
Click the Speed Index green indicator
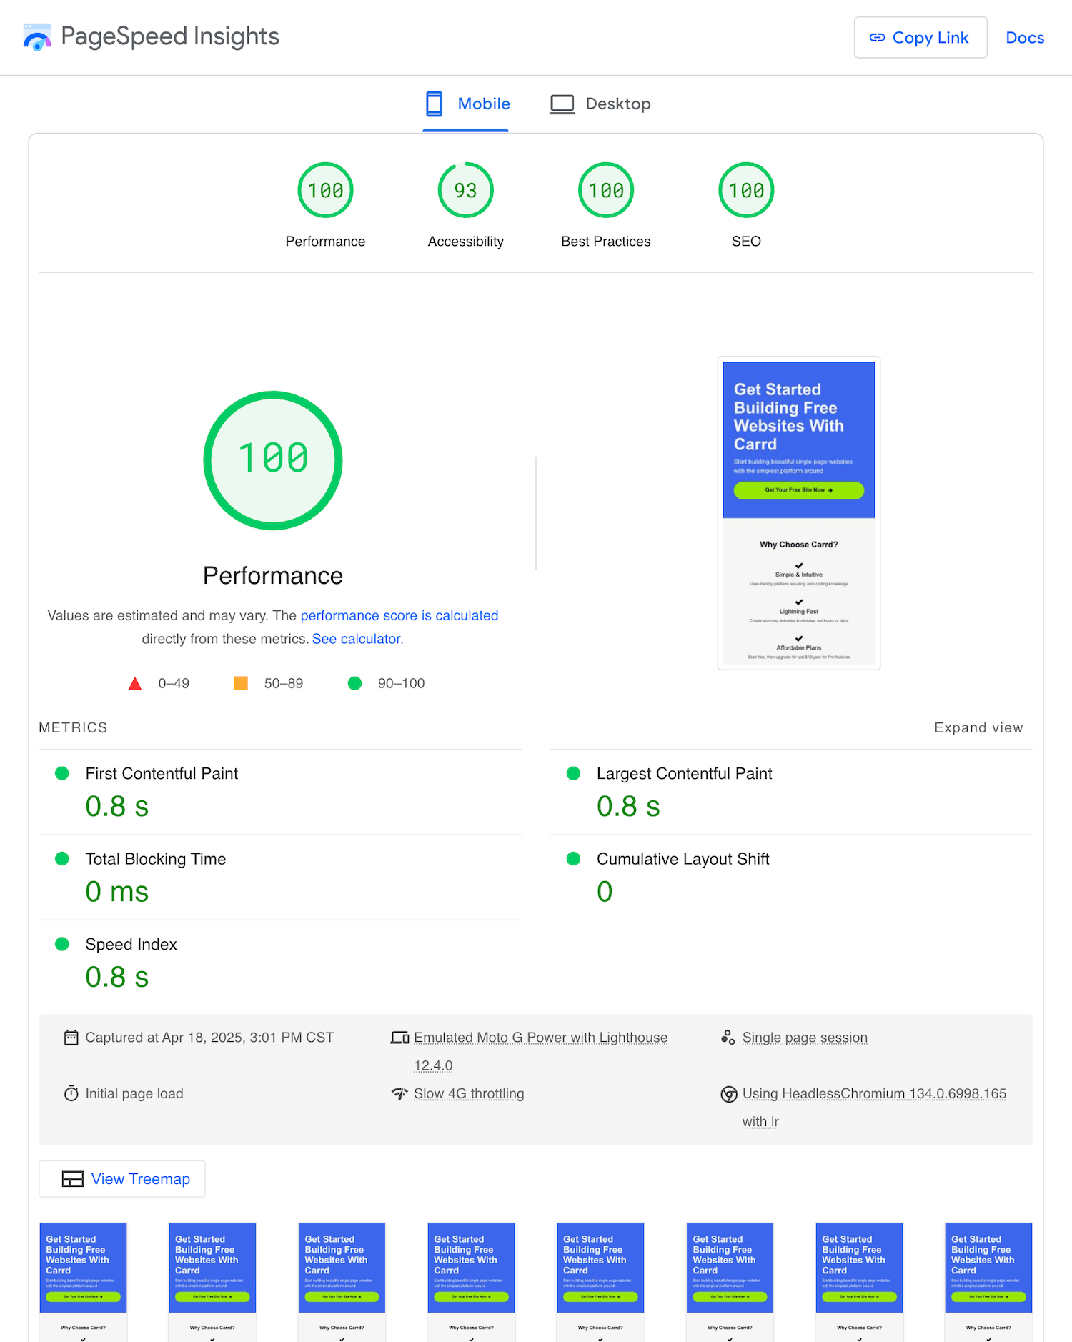pyautogui.click(x=62, y=944)
